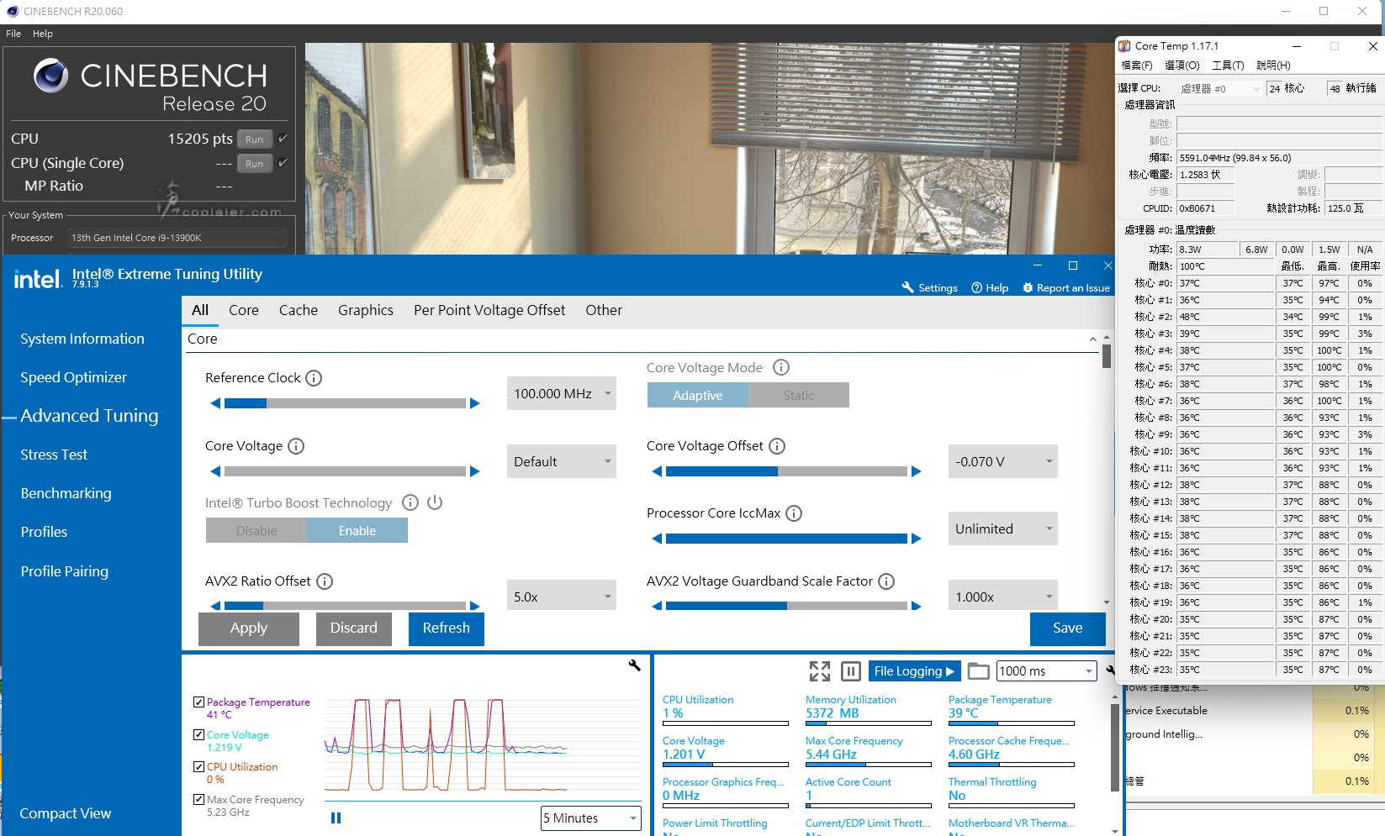Open XTU Settings wrench icon
1385x836 pixels.
[907, 287]
